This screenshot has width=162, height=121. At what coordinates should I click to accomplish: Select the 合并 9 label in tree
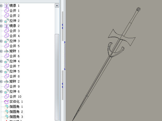tap(14, 86)
